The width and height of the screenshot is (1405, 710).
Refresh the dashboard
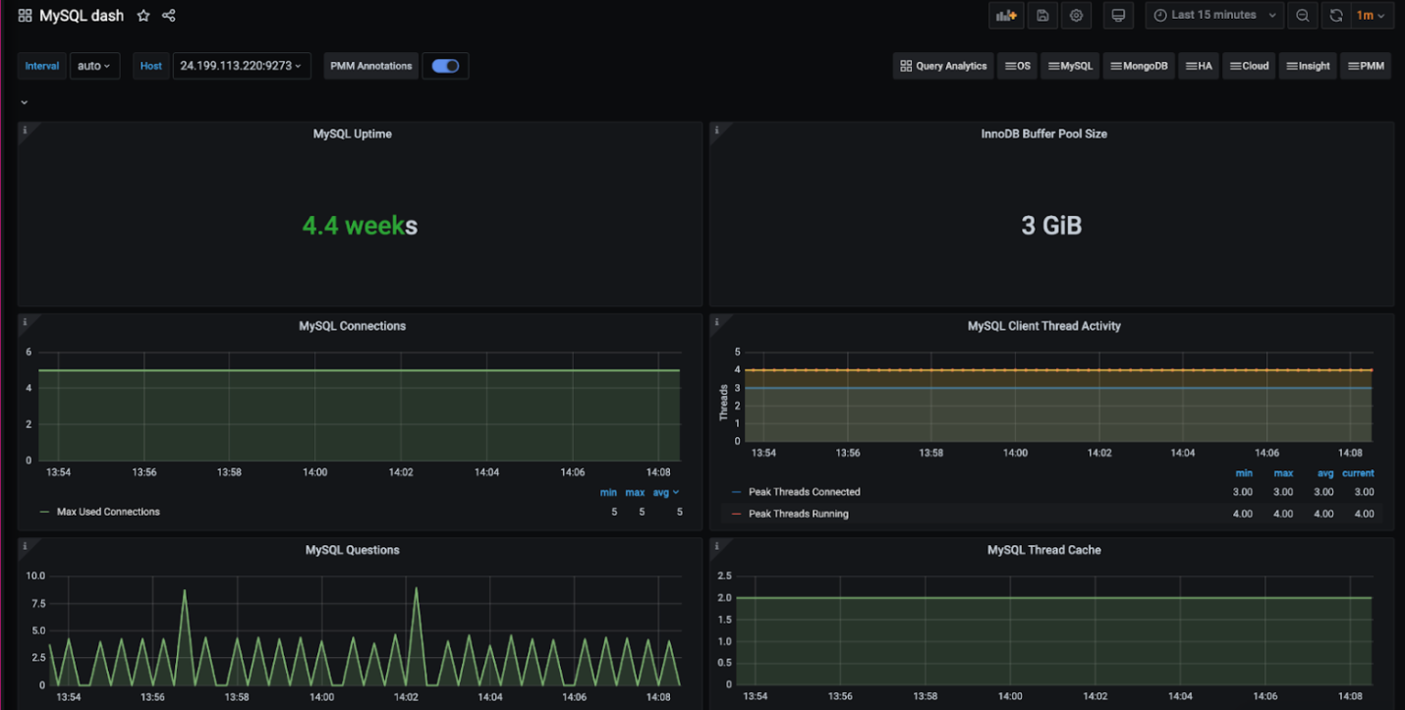[x=1336, y=16]
